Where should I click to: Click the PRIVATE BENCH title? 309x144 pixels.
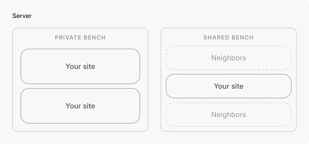coord(80,37)
